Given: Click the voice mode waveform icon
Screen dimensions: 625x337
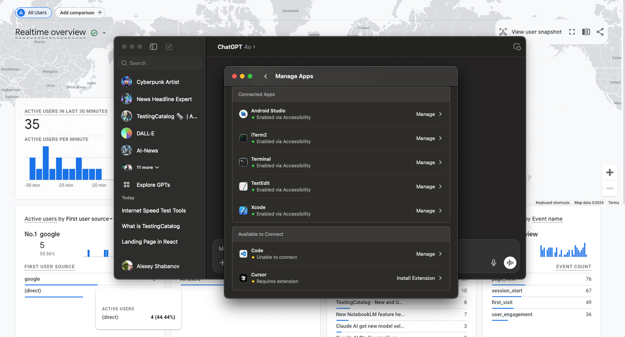Looking at the screenshot, I should click(x=510, y=263).
